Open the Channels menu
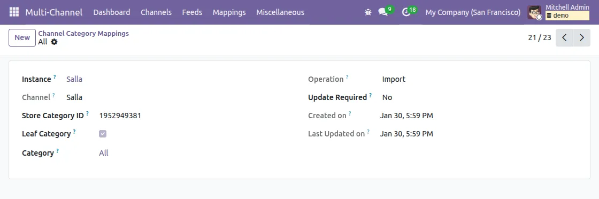 coord(156,12)
